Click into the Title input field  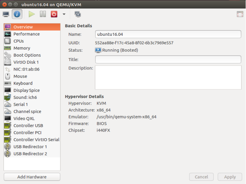(168, 60)
